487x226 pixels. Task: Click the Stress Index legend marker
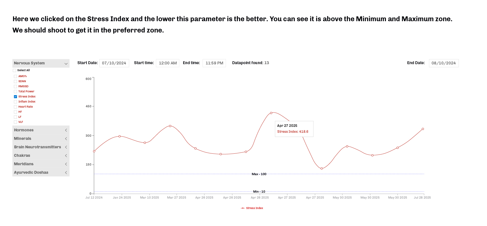tap(243, 208)
